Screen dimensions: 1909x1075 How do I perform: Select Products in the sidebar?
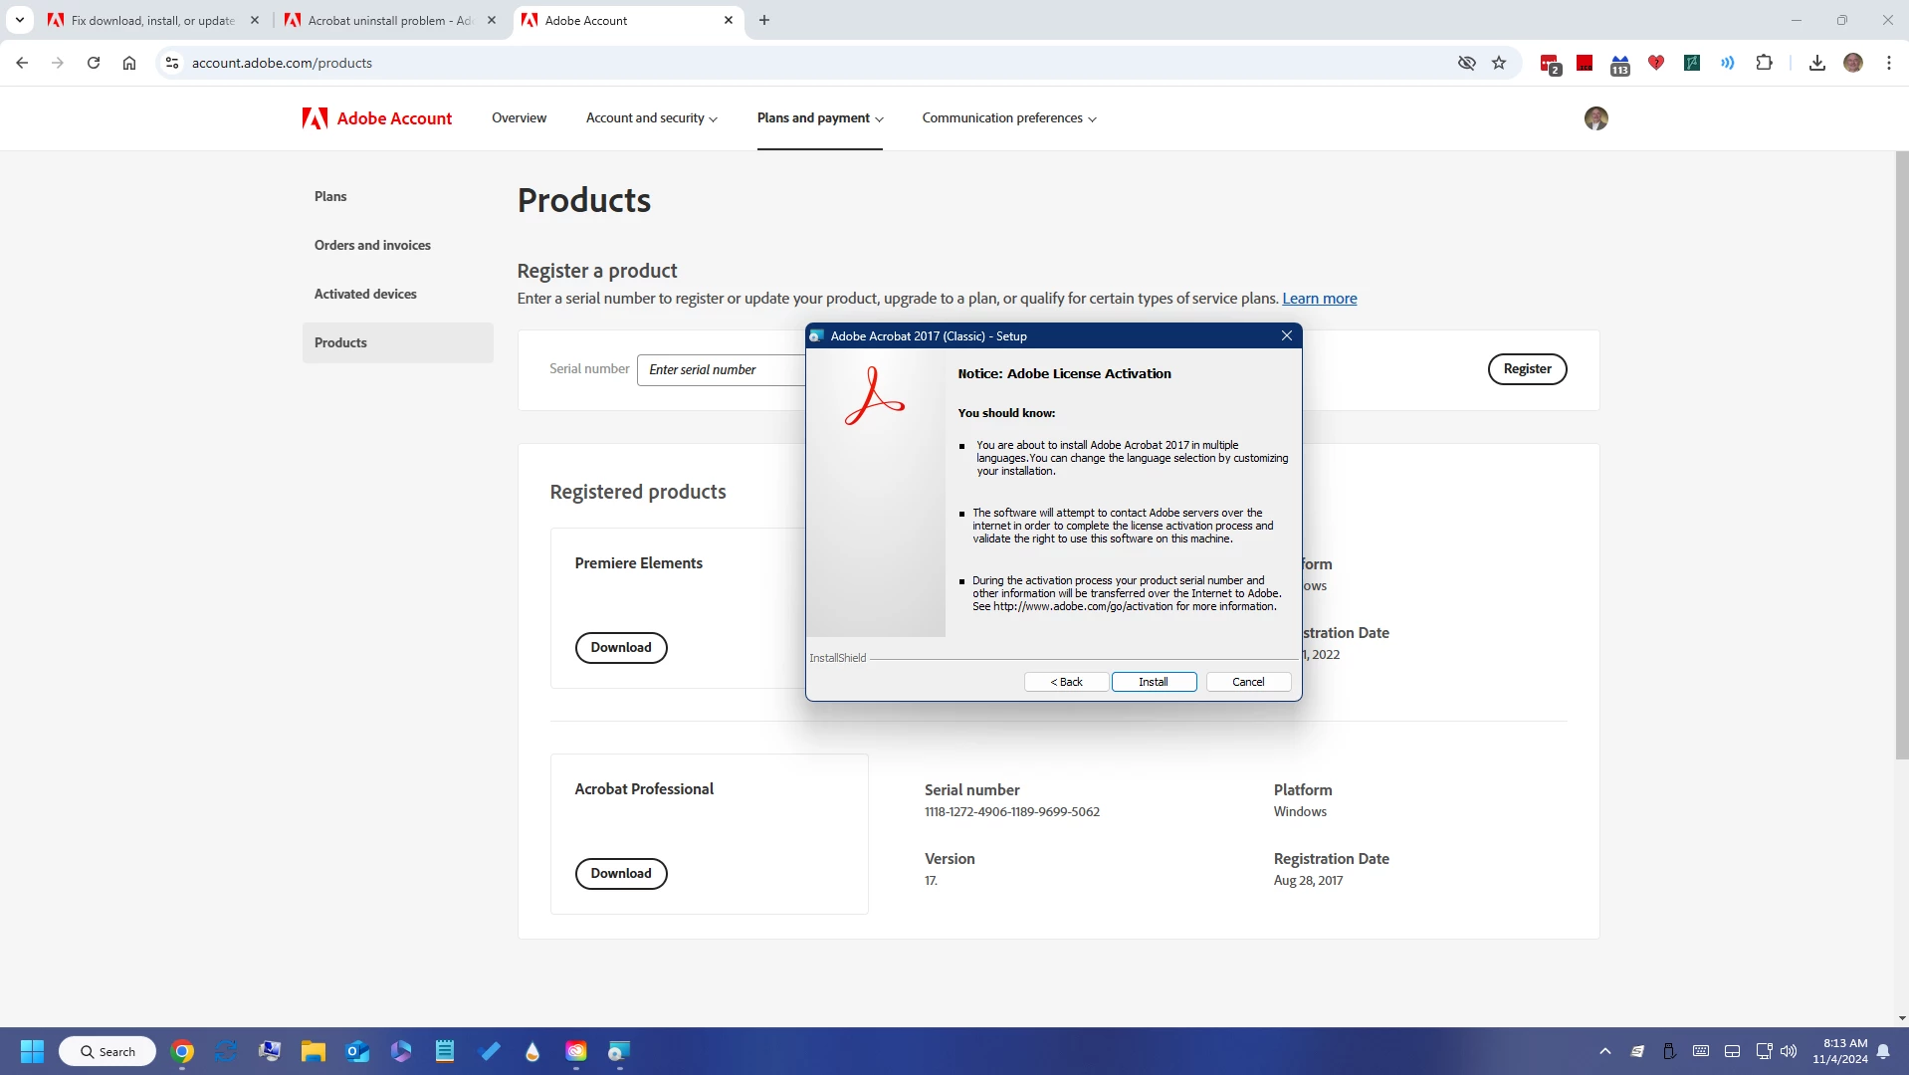click(x=398, y=342)
